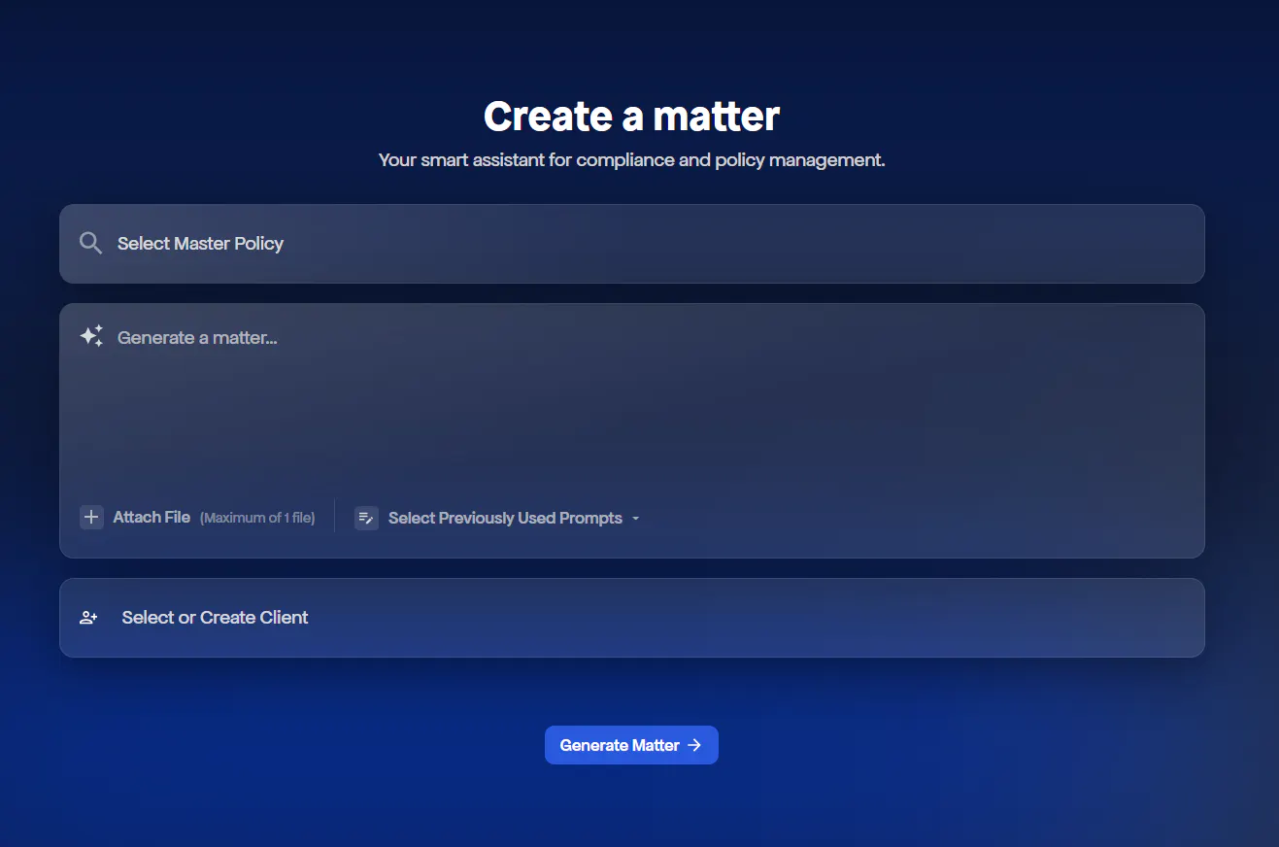1279x847 pixels.
Task: Click the sparkle icon beside Generate a matter
Action: tap(91, 336)
